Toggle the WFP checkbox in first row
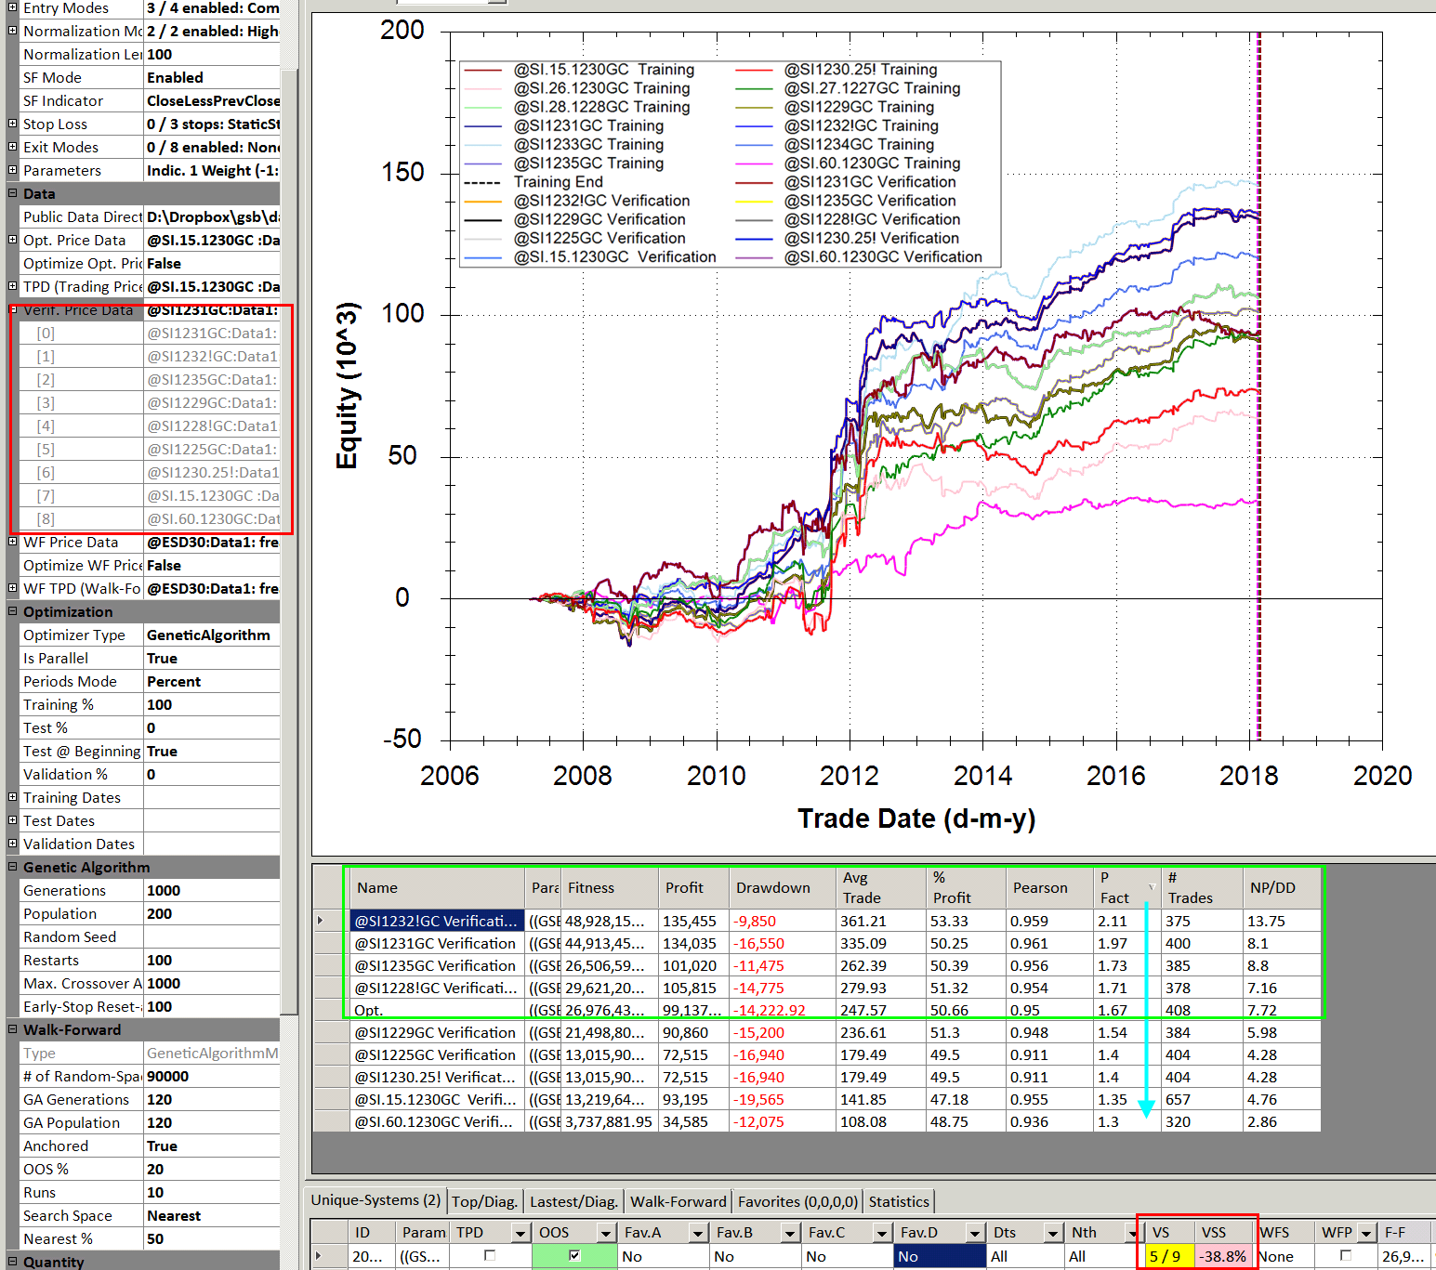Screen dimensions: 1436x1270 (1345, 1256)
